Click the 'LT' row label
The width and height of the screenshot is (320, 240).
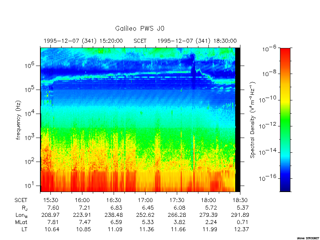[24, 229]
